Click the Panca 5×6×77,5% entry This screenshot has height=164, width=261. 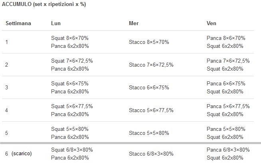pyautogui.click(x=228, y=106)
